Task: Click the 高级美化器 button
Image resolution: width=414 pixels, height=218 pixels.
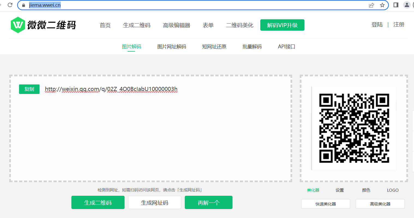Action: 380,204
